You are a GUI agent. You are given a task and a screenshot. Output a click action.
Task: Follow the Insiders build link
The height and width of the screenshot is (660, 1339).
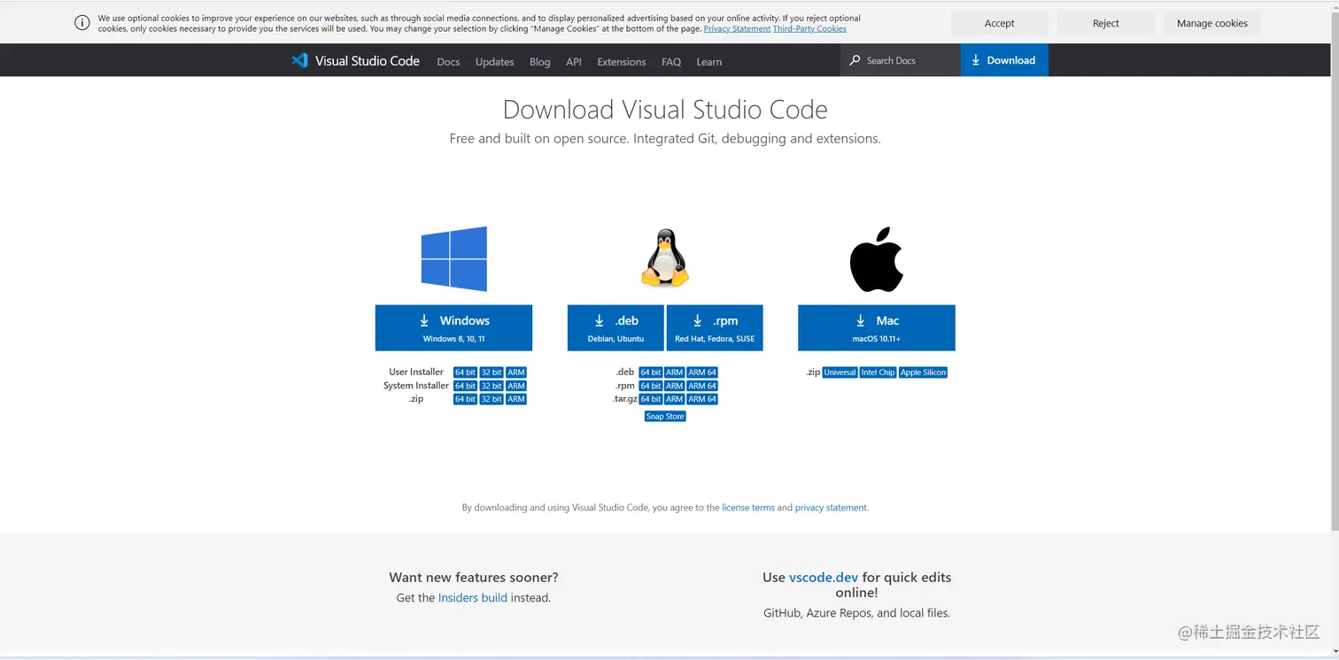coord(473,598)
